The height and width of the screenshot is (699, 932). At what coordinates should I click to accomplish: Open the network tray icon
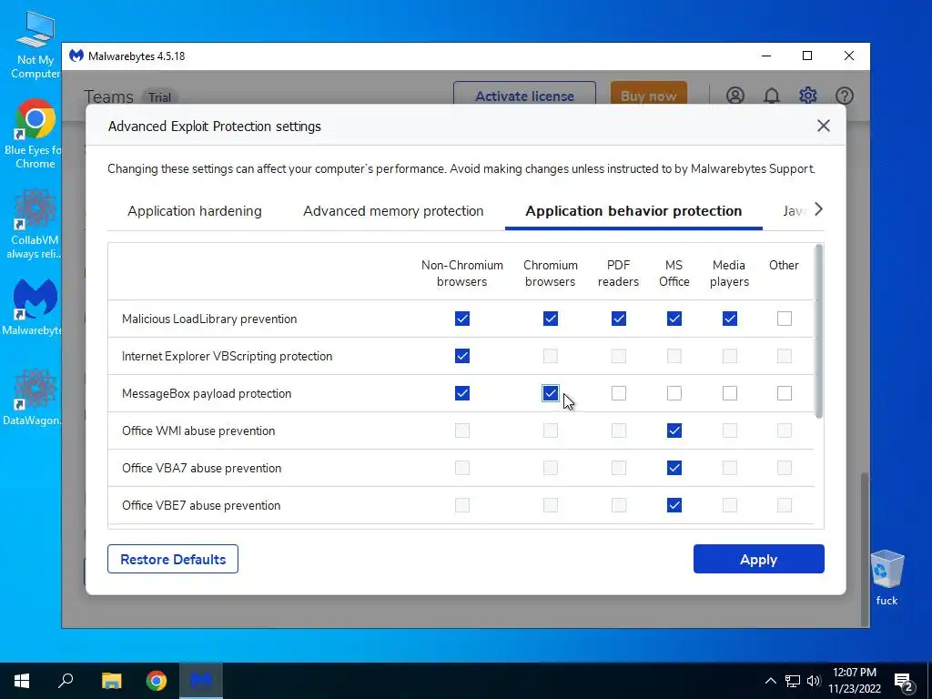793,681
